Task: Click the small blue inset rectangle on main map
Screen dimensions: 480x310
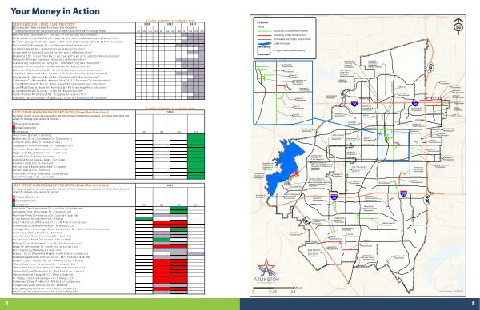Action: click(395, 146)
